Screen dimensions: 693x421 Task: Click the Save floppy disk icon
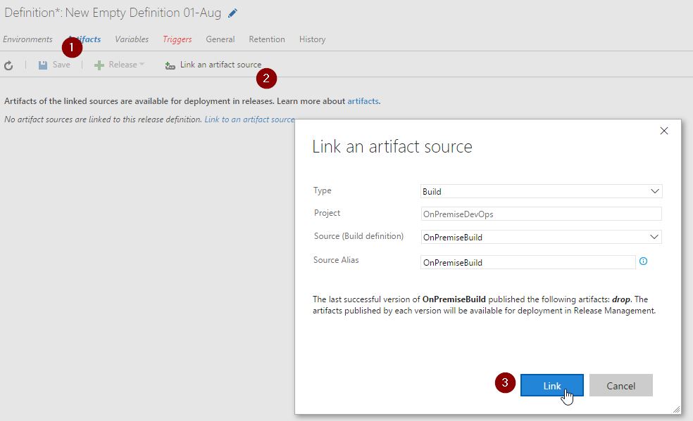43,65
